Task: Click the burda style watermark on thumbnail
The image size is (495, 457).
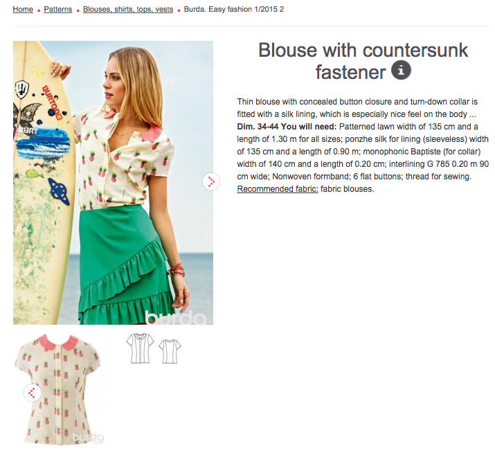Action: click(x=88, y=438)
